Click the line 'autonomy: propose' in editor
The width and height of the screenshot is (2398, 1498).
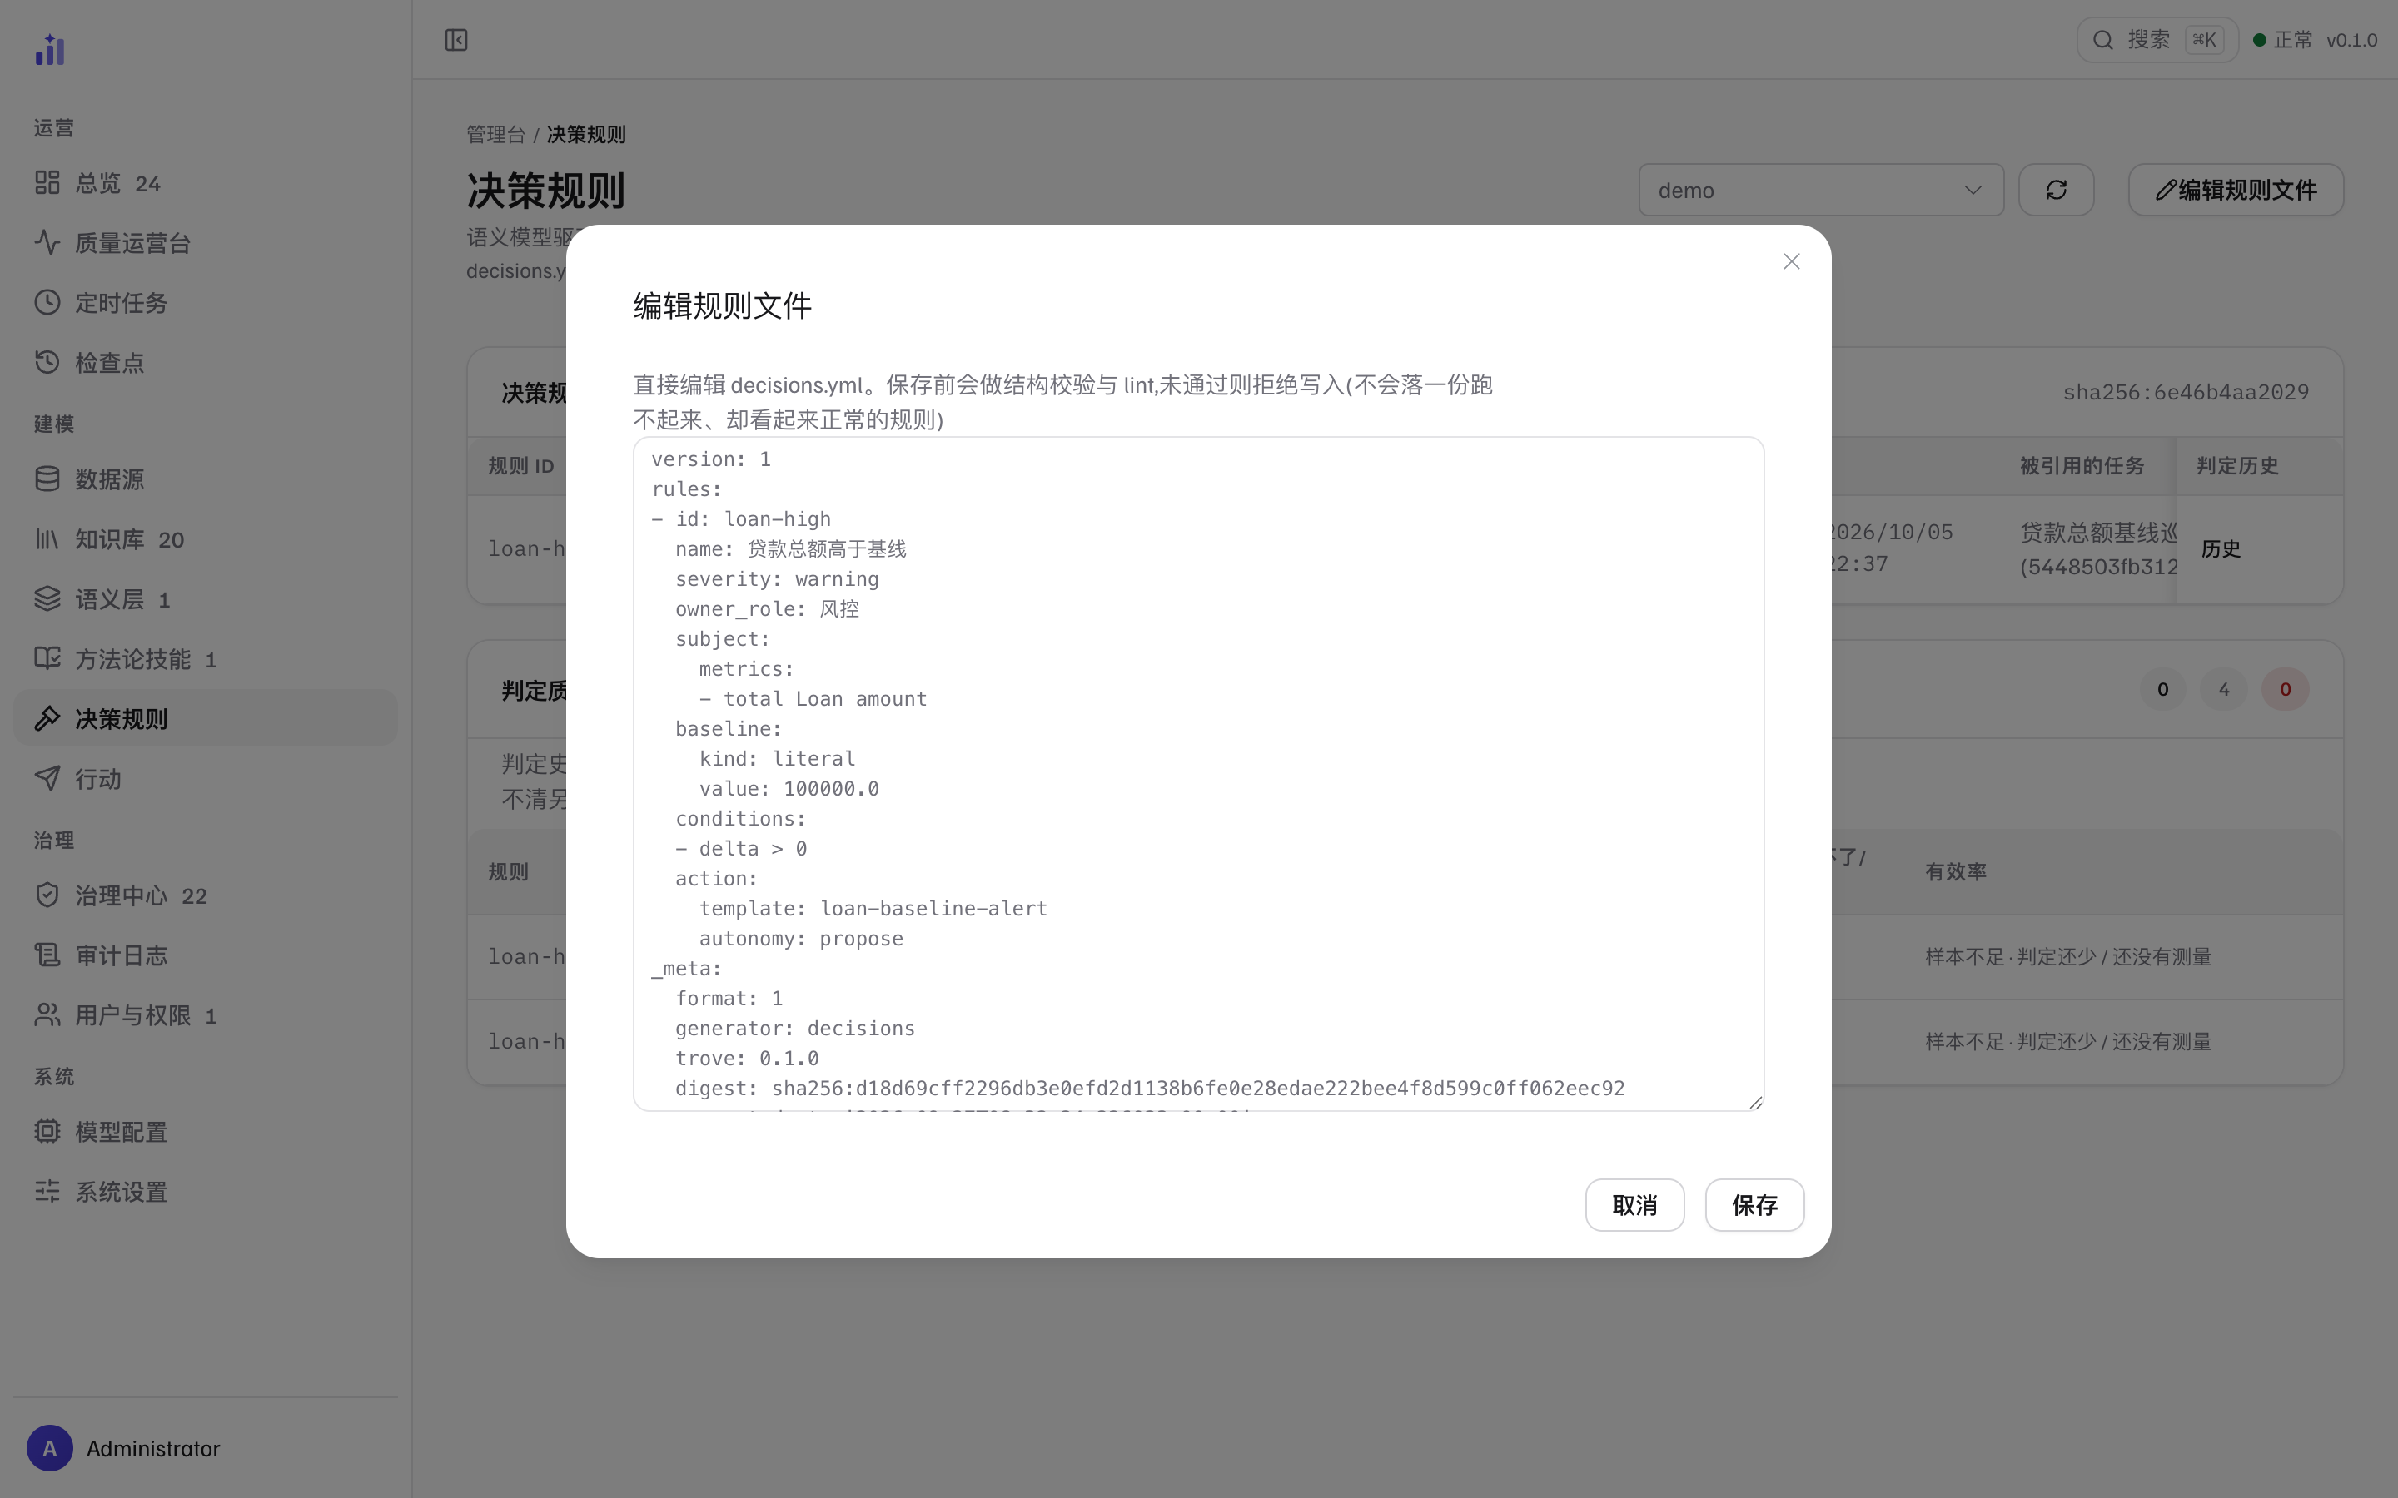(801, 938)
